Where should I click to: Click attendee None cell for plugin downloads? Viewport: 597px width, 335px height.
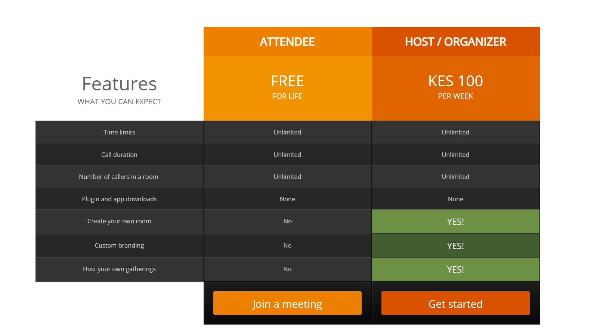point(287,199)
